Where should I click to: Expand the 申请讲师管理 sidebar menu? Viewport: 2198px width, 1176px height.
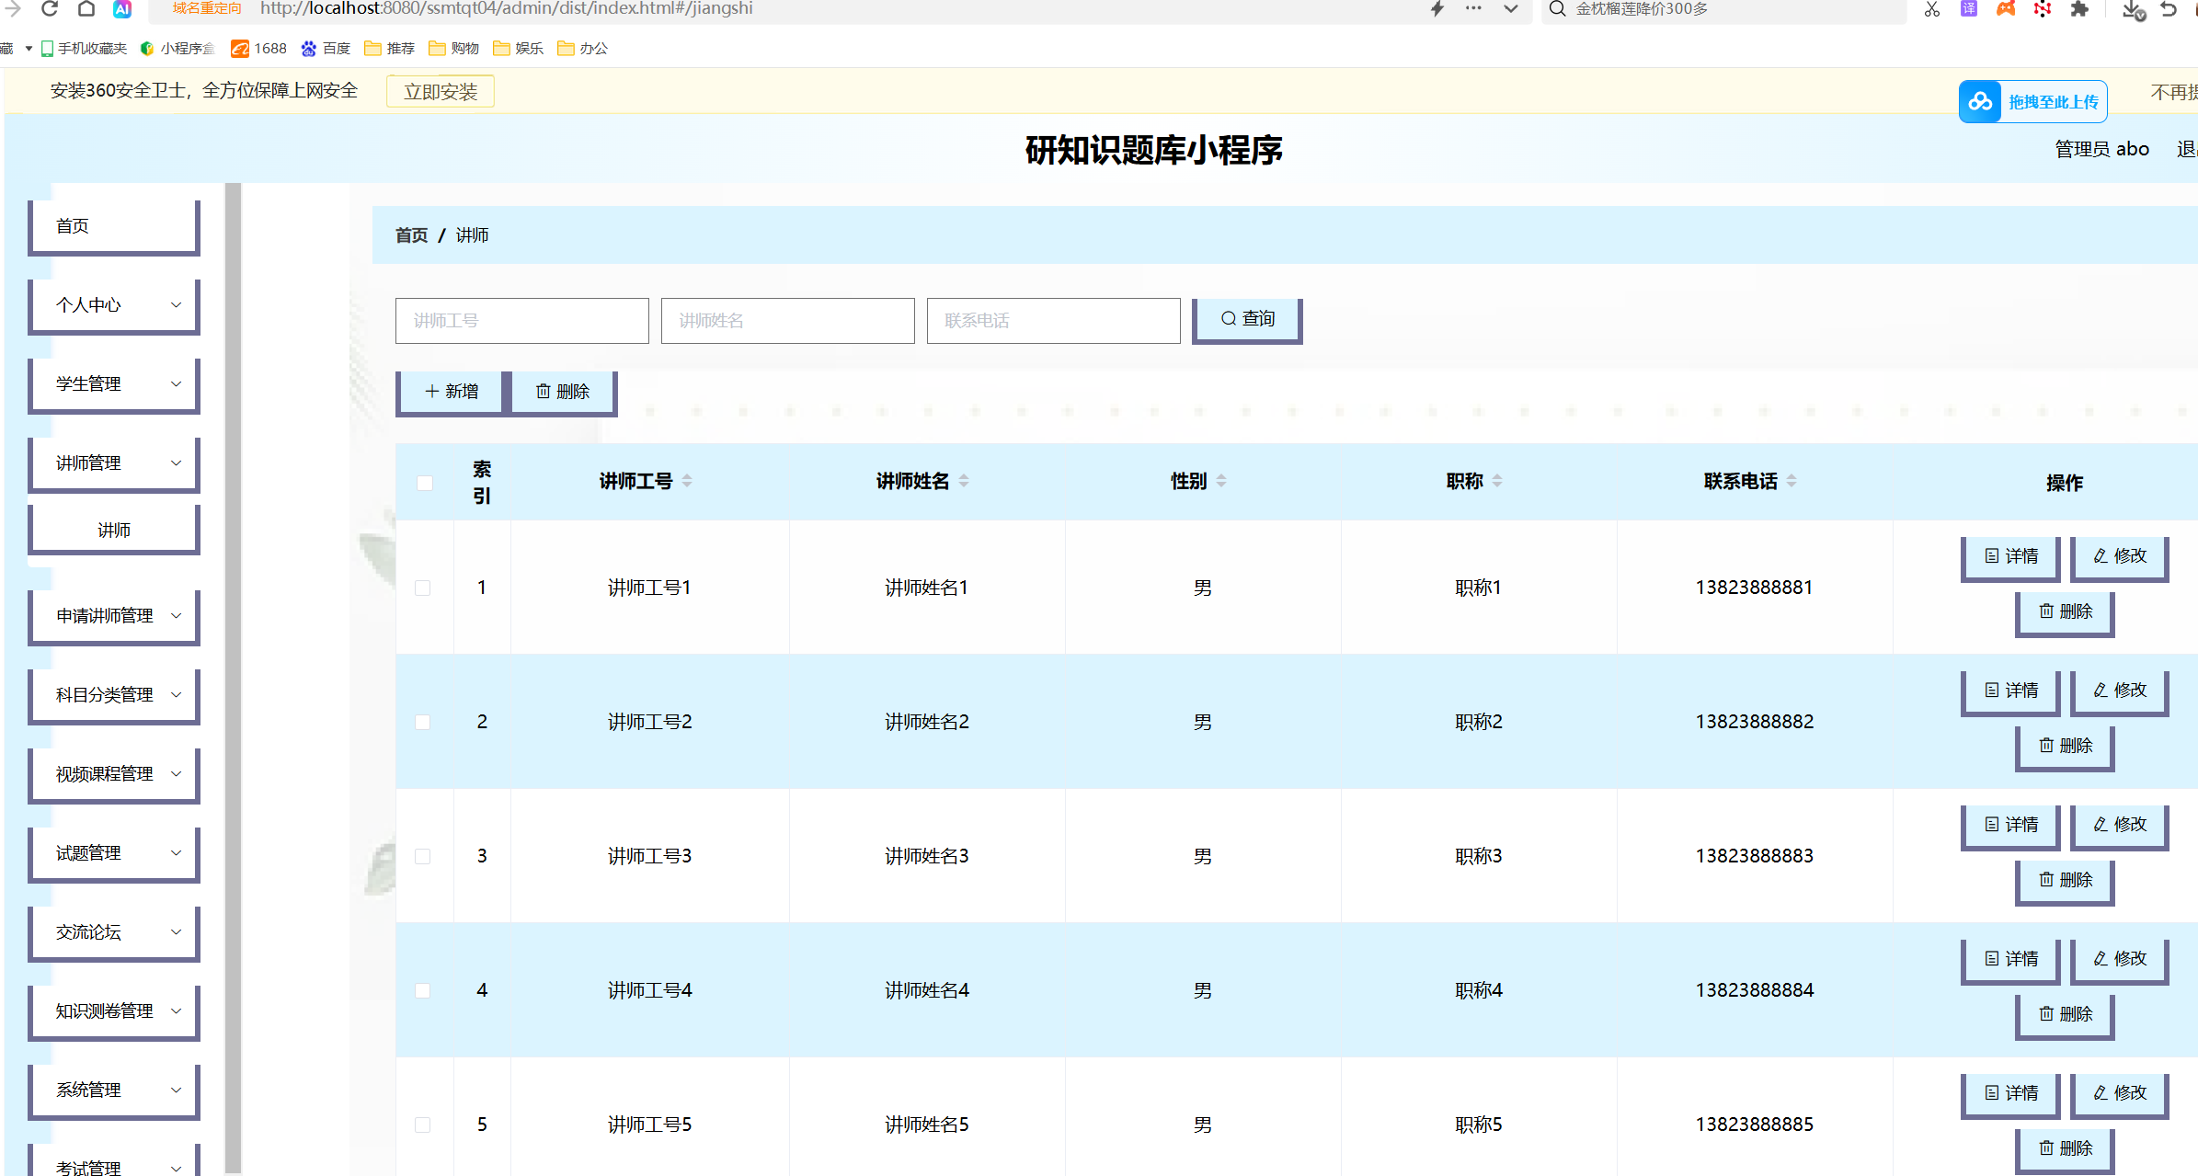coord(114,616)
